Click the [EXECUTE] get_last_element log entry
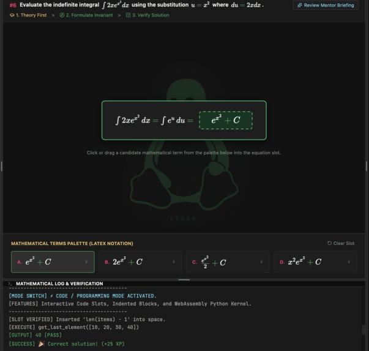The image size is (369, 351). [x=73, y=327]
